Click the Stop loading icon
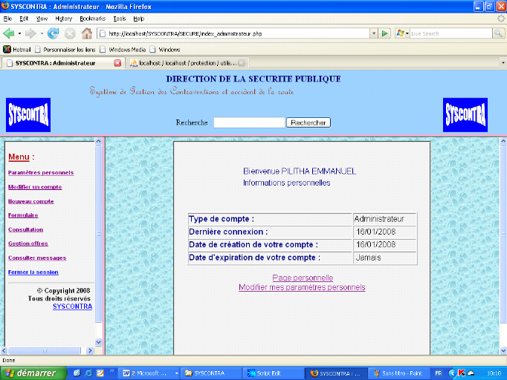The height and width of the screenshot is (380, 507). point(70,33)
